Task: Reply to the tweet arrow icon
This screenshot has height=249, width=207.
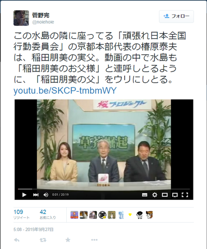Action: tap(17, 240)
